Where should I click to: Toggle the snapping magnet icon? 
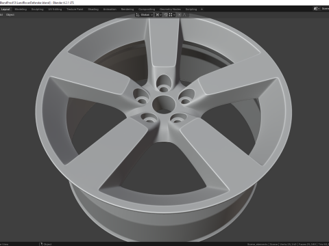click(x=166, y=15)
